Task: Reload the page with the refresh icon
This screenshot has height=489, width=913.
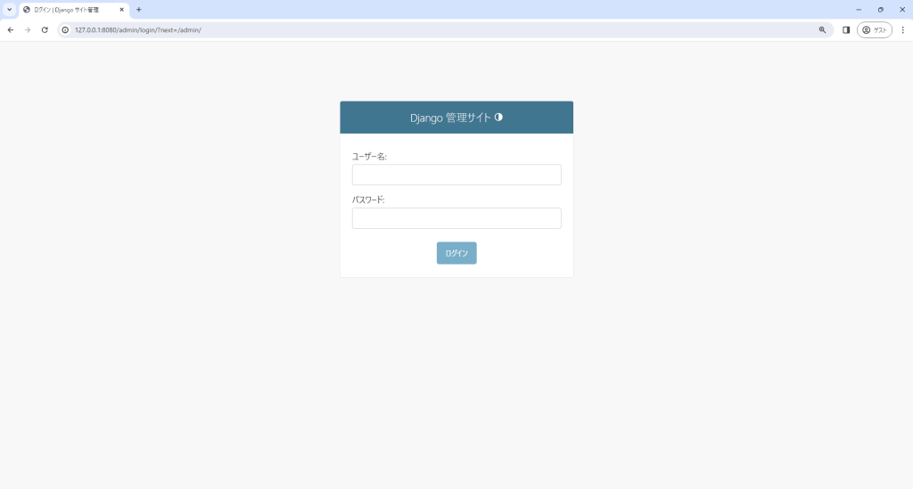Action: 45,29
